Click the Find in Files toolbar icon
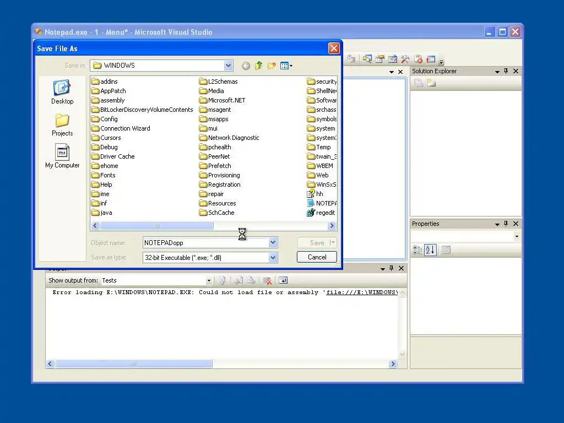The width and height of the screenshot is (564, 423). (x=367, y=59)
